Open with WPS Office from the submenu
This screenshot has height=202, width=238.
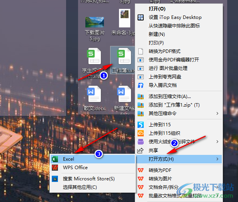[93, 168]
